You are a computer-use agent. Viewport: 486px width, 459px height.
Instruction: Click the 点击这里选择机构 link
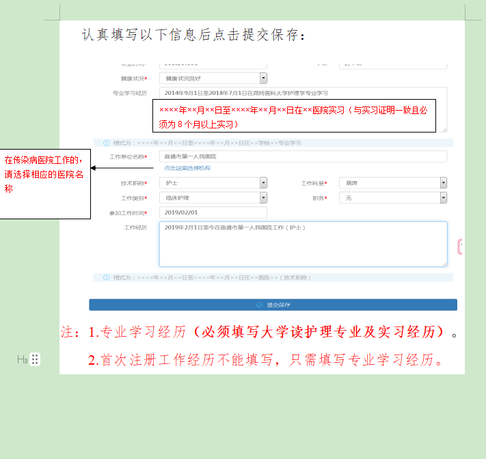pos(187,168)
